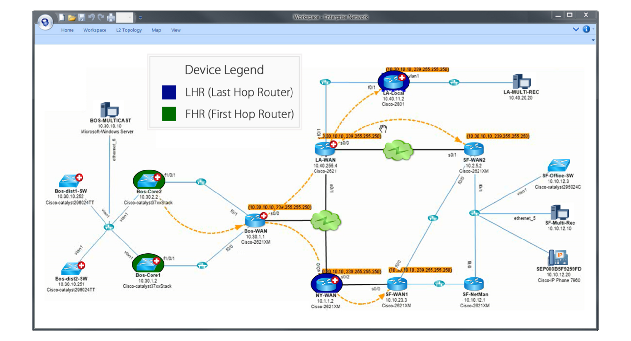Select the BOS-MULTICAST Windows server icon
631x341 pixels.
pyautogui.click(x=108, y=110)
